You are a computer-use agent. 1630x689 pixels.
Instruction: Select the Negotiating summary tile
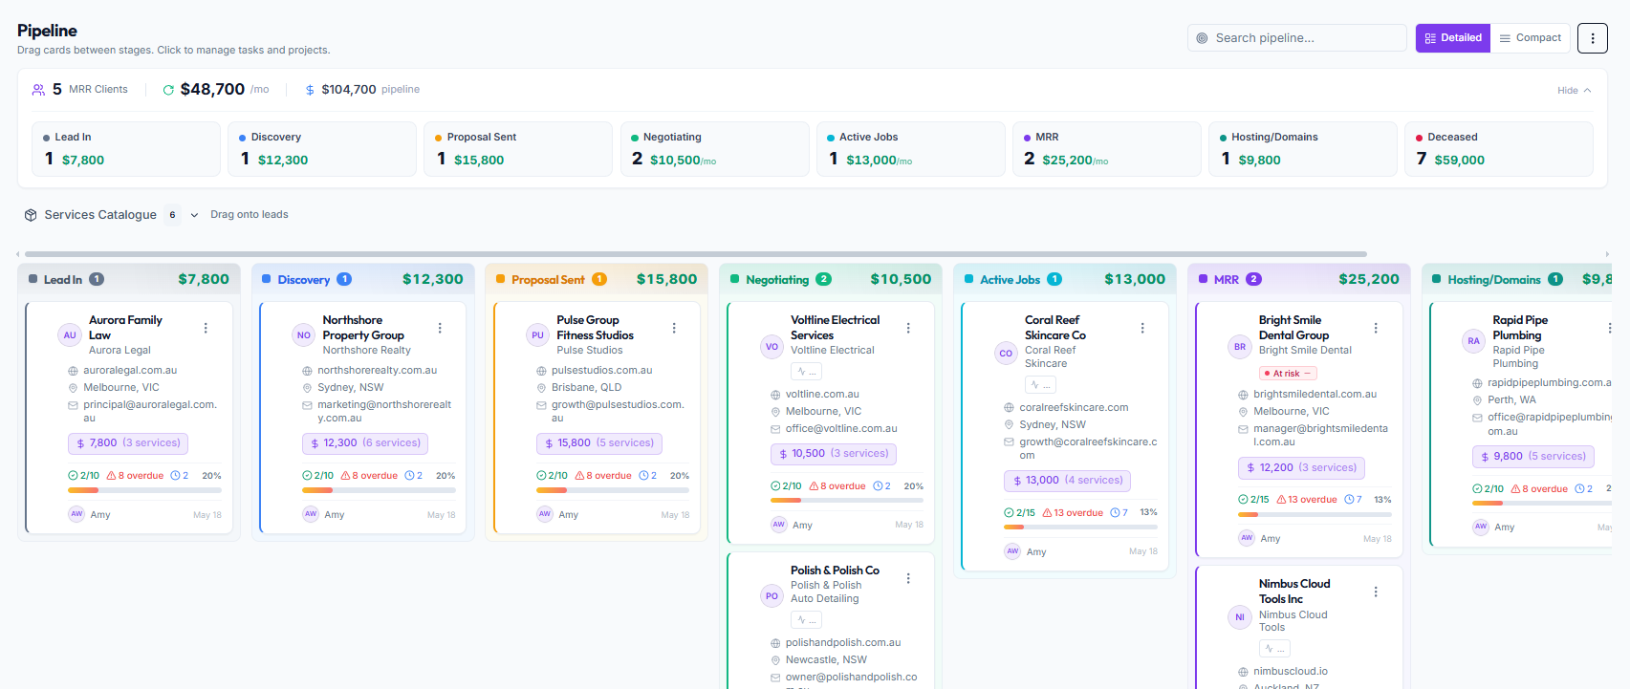(715, 149)
